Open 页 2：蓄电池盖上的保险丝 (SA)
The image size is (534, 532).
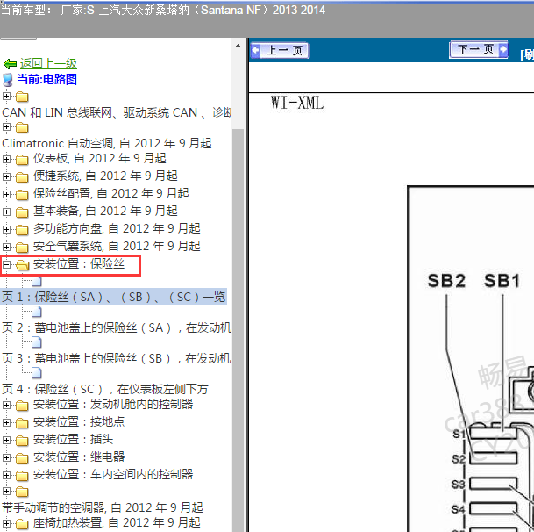[116, 327]
